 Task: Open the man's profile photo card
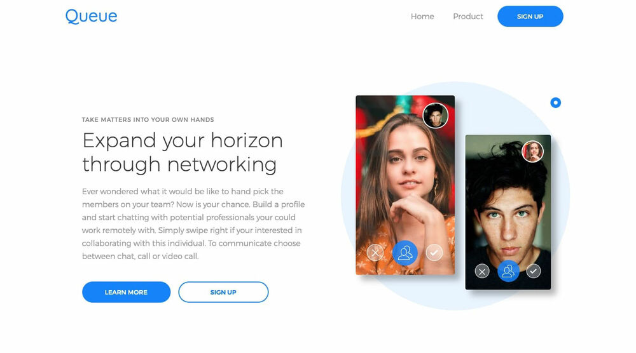(508, 212)
